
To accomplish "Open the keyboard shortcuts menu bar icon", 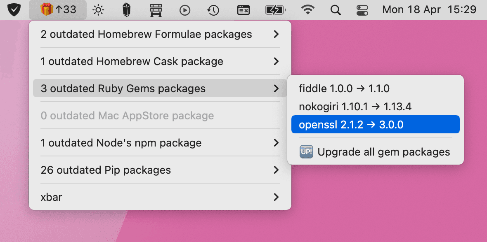I will pyautogui.click(x=243, y=9).
